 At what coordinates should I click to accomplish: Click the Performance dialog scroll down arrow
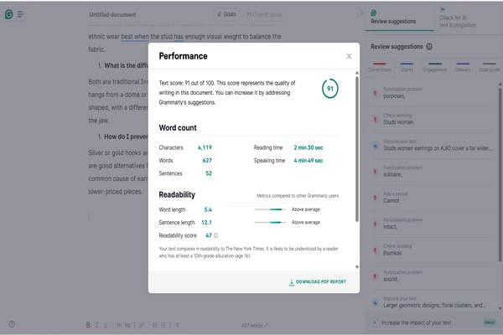point(357,267)
